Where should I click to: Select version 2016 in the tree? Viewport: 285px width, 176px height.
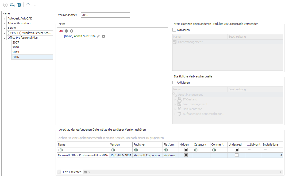(32, 57)
